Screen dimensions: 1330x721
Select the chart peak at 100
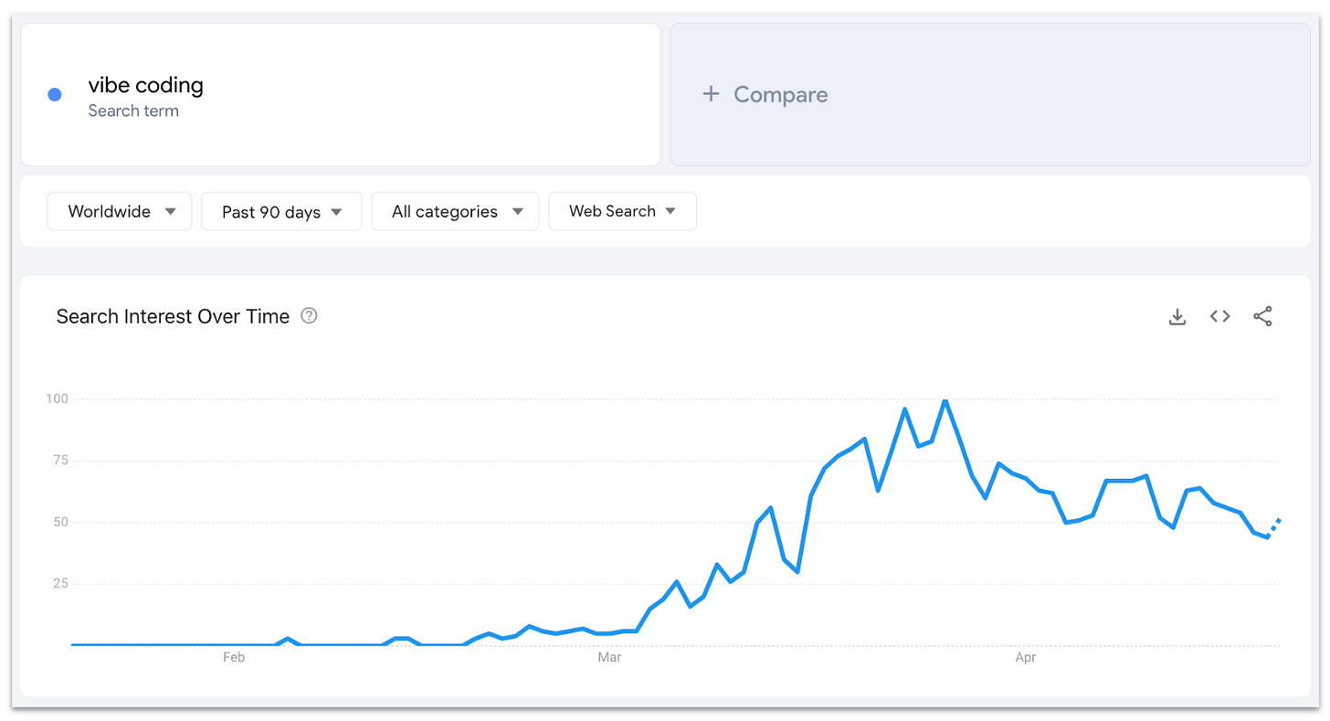coord(945,400)
